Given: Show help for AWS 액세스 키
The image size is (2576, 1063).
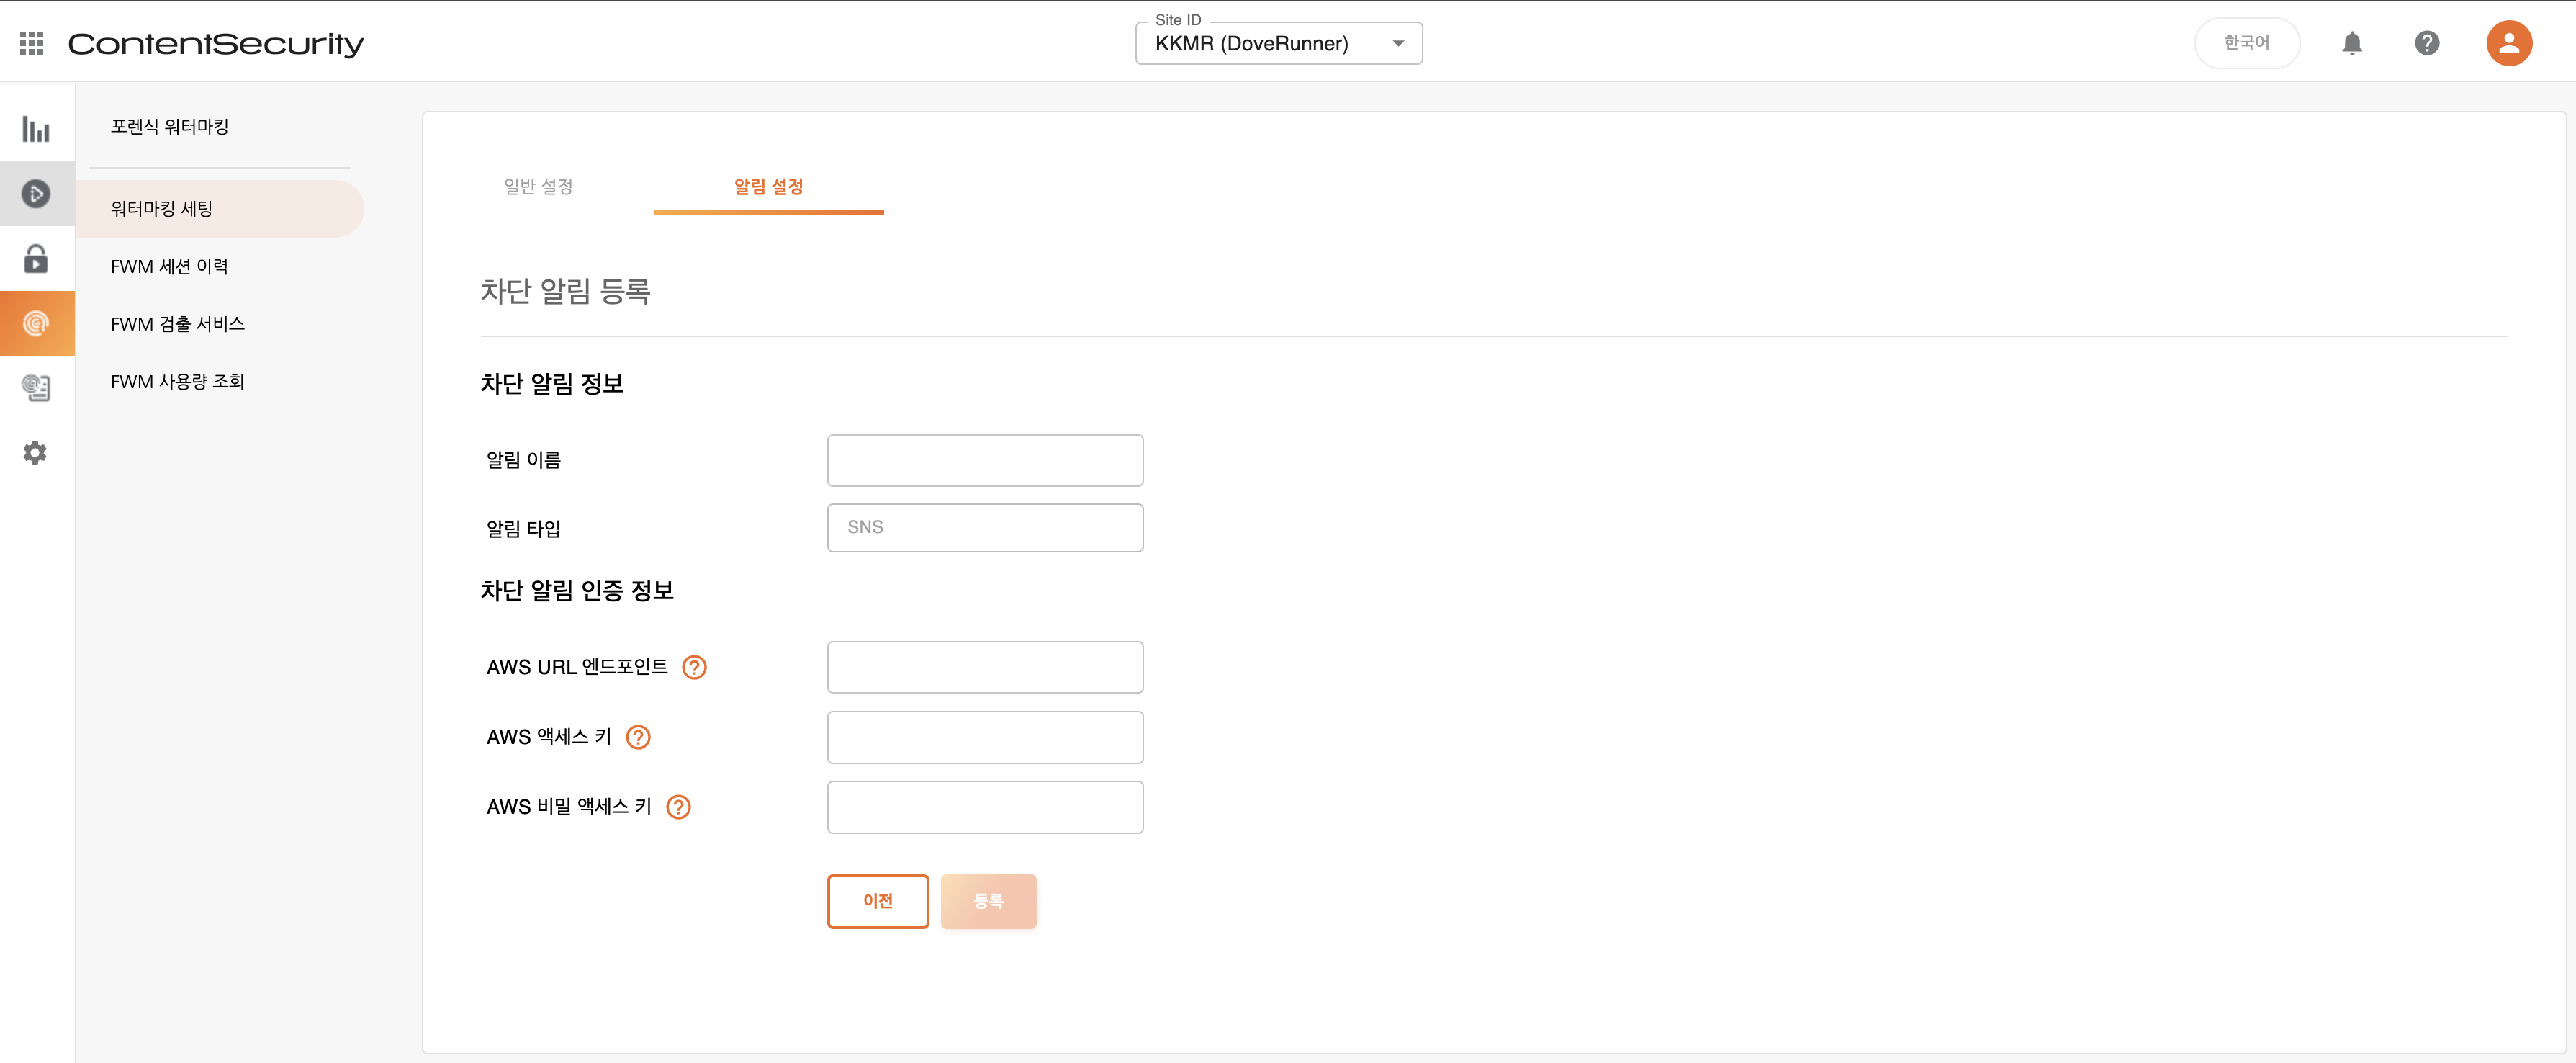Looking at the screenshot, I should pyautogui.click(x=638, y=737).
